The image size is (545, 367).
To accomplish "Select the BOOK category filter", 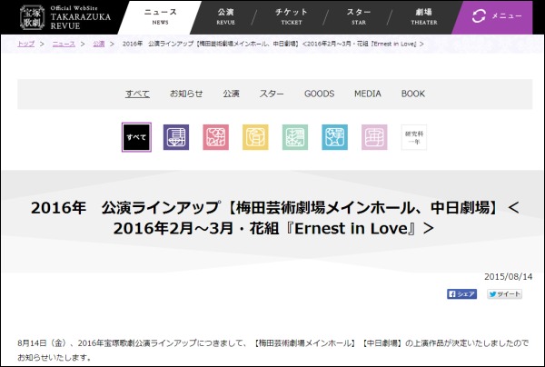I will tap(413, 94).
